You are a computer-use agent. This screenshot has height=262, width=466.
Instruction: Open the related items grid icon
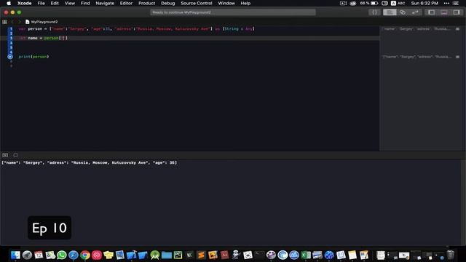click(4, 22)
